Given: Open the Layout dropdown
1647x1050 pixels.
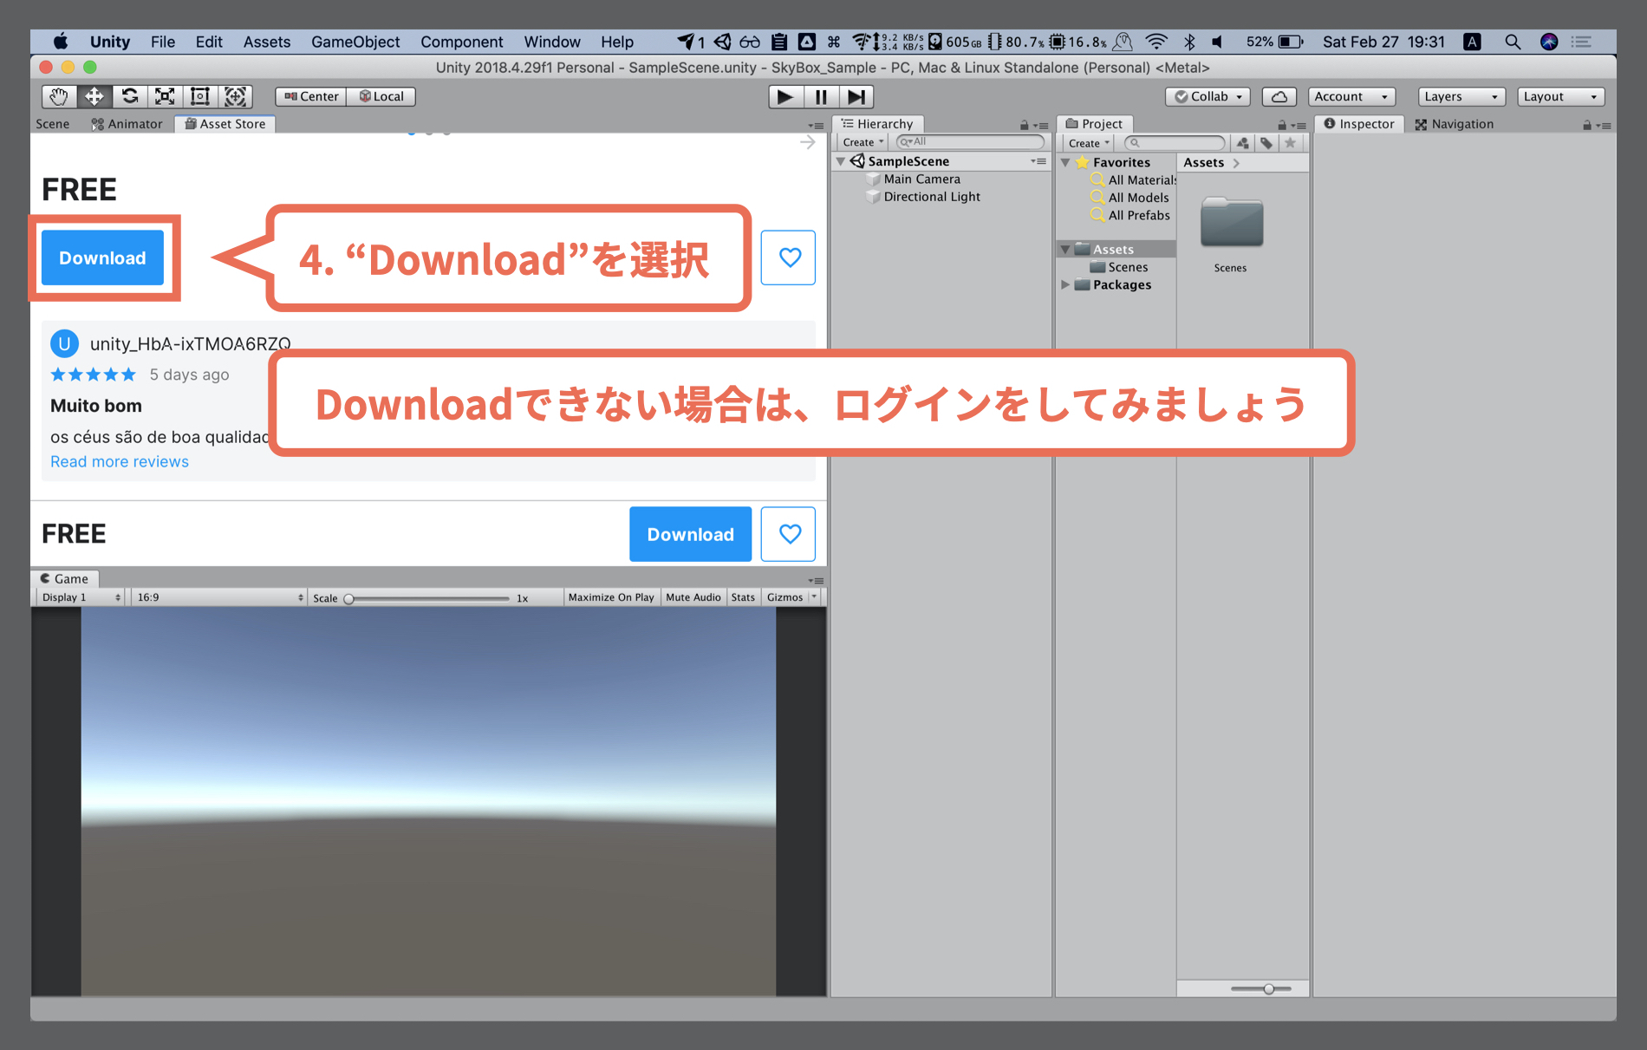Looking at the screenshot, I should [x=1561, y=96].
